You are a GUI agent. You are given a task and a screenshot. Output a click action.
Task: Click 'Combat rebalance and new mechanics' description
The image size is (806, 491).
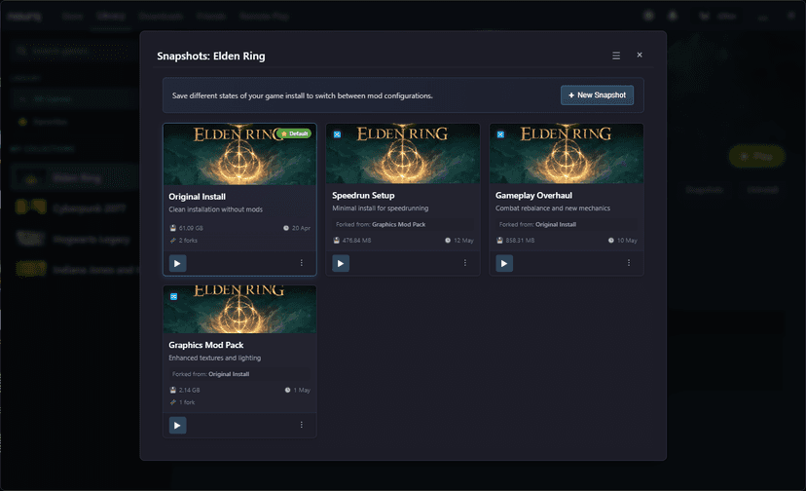[553, 208]
